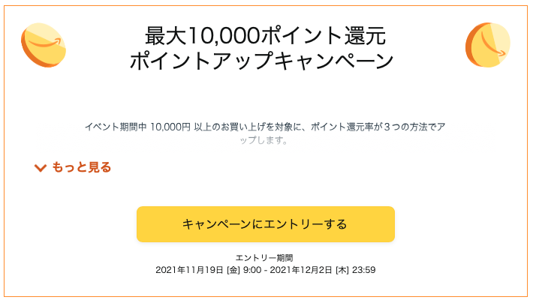Screen dimensions: 533x300
Task: Click the right Amazon coin icon
Action: coord(488,45)
